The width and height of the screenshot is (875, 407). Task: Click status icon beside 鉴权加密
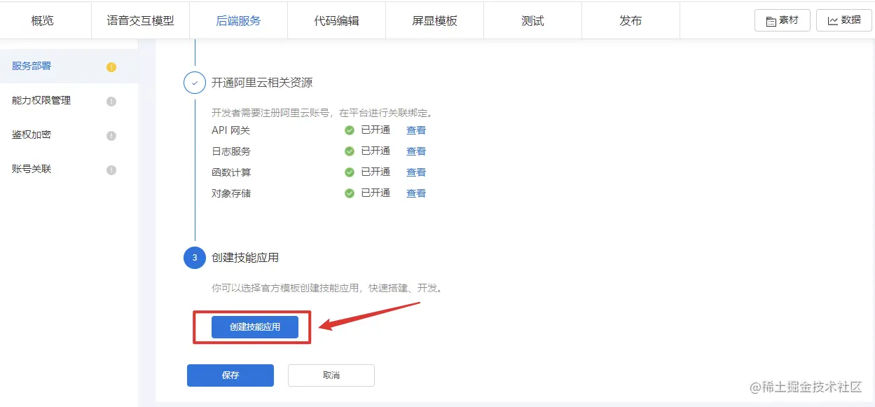(111, 136)
